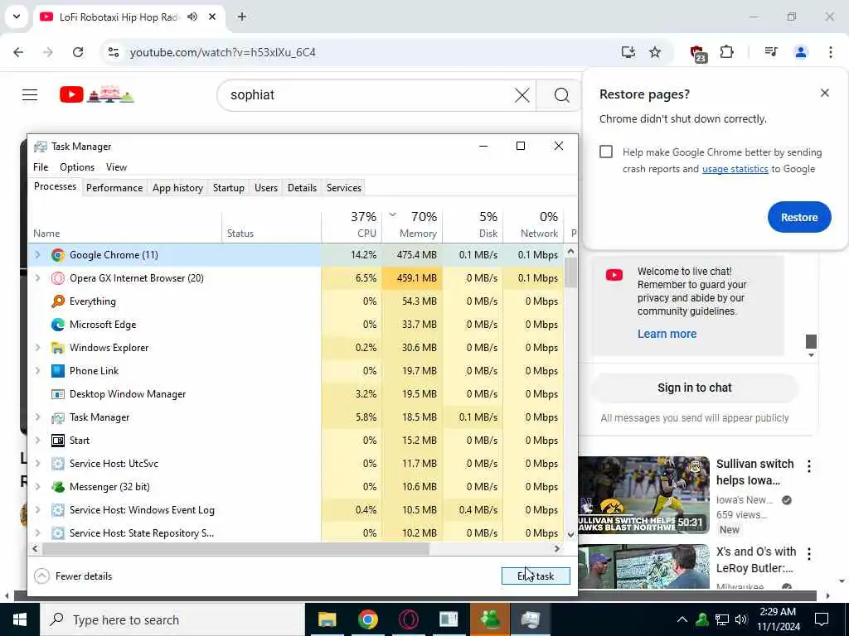Open the usage statistics link
Viewport: 849px width, 636px height.
[735, 169]
